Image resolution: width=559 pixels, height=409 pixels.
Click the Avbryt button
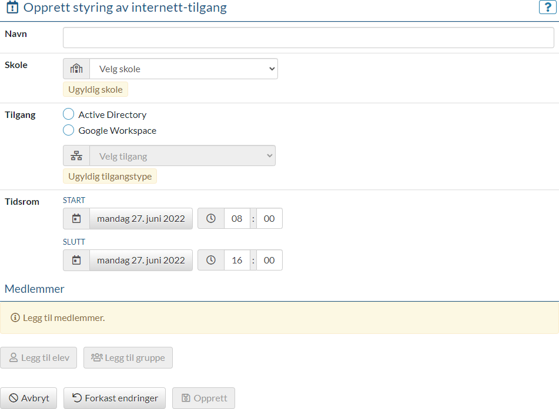click(29, 398)
